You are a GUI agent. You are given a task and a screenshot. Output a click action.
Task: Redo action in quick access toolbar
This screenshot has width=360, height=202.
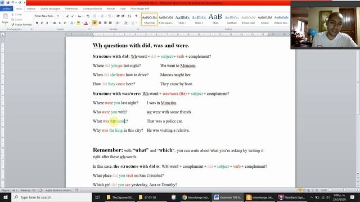click(20, 2)
